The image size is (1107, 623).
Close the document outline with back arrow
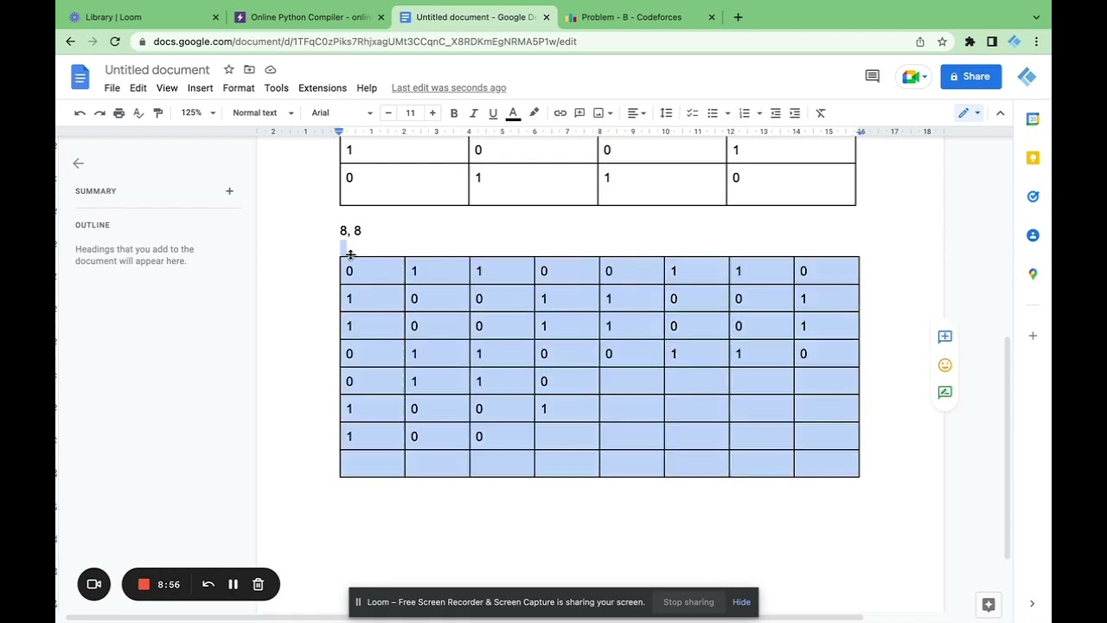pos(78,163)
